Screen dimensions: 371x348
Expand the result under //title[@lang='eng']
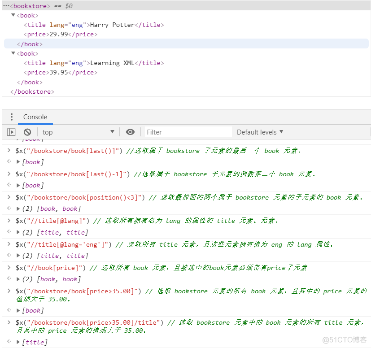point(18,256)
